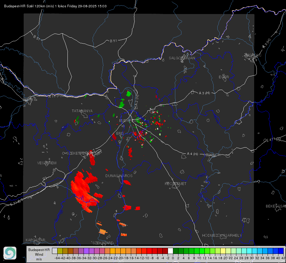The width and height of the screenshot is (286, 263).
Task: Click the legend value label 0
Action: [173, 258]
